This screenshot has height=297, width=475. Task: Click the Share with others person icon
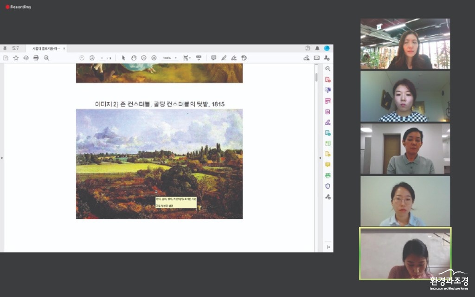point(327,58)
